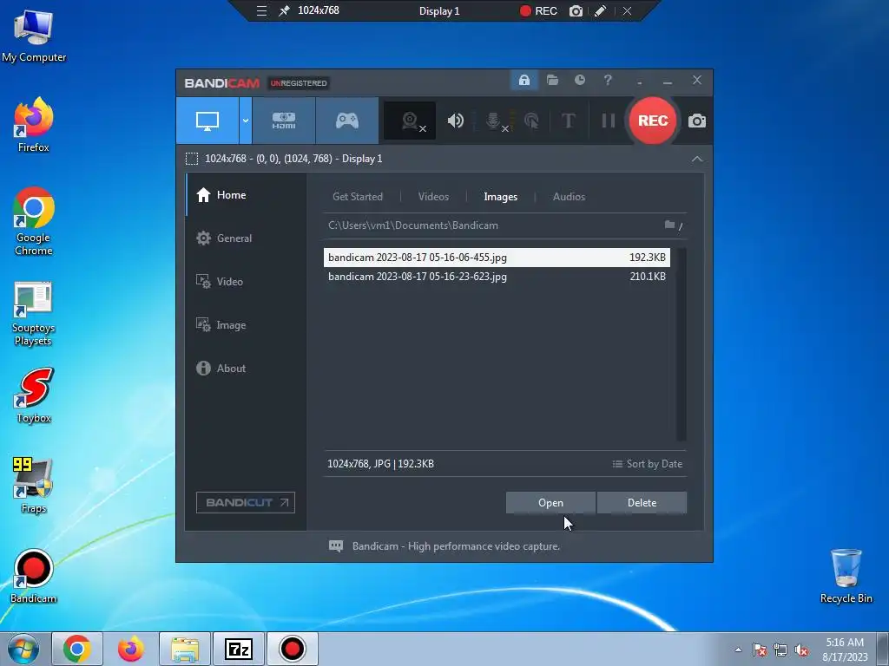
Task: Open Bandicam desktop shortcut
Action: pos(34,576)
